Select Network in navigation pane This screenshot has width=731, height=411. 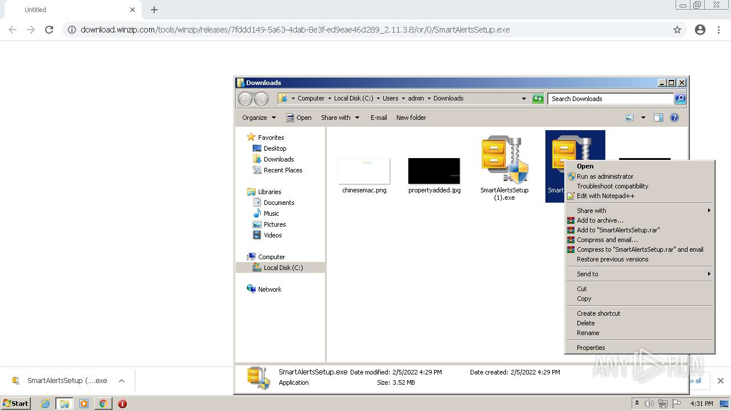[x=270, y=289]
